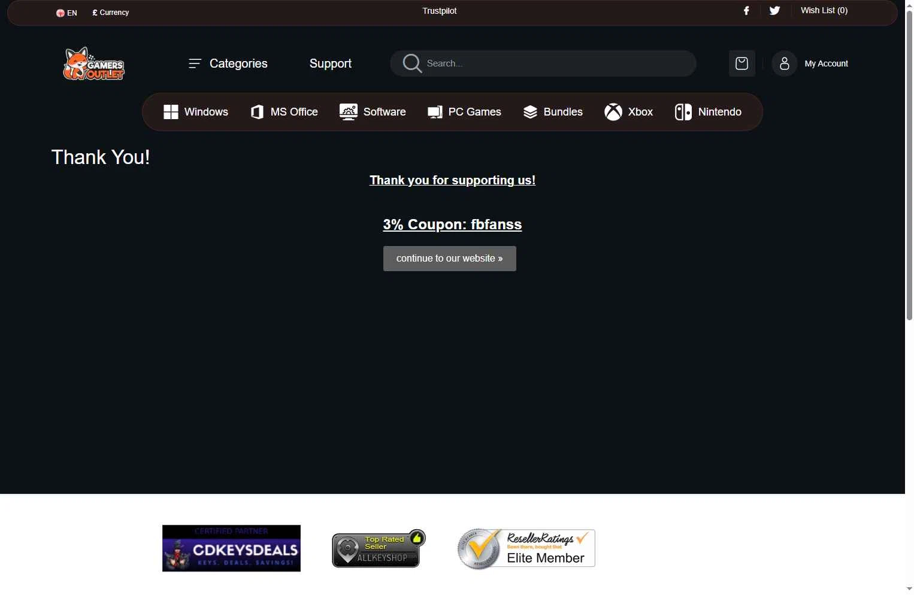The height and width of the screenshot is (595, 914).
Task: Click the search magnifier icon
Action: [412, 63]
